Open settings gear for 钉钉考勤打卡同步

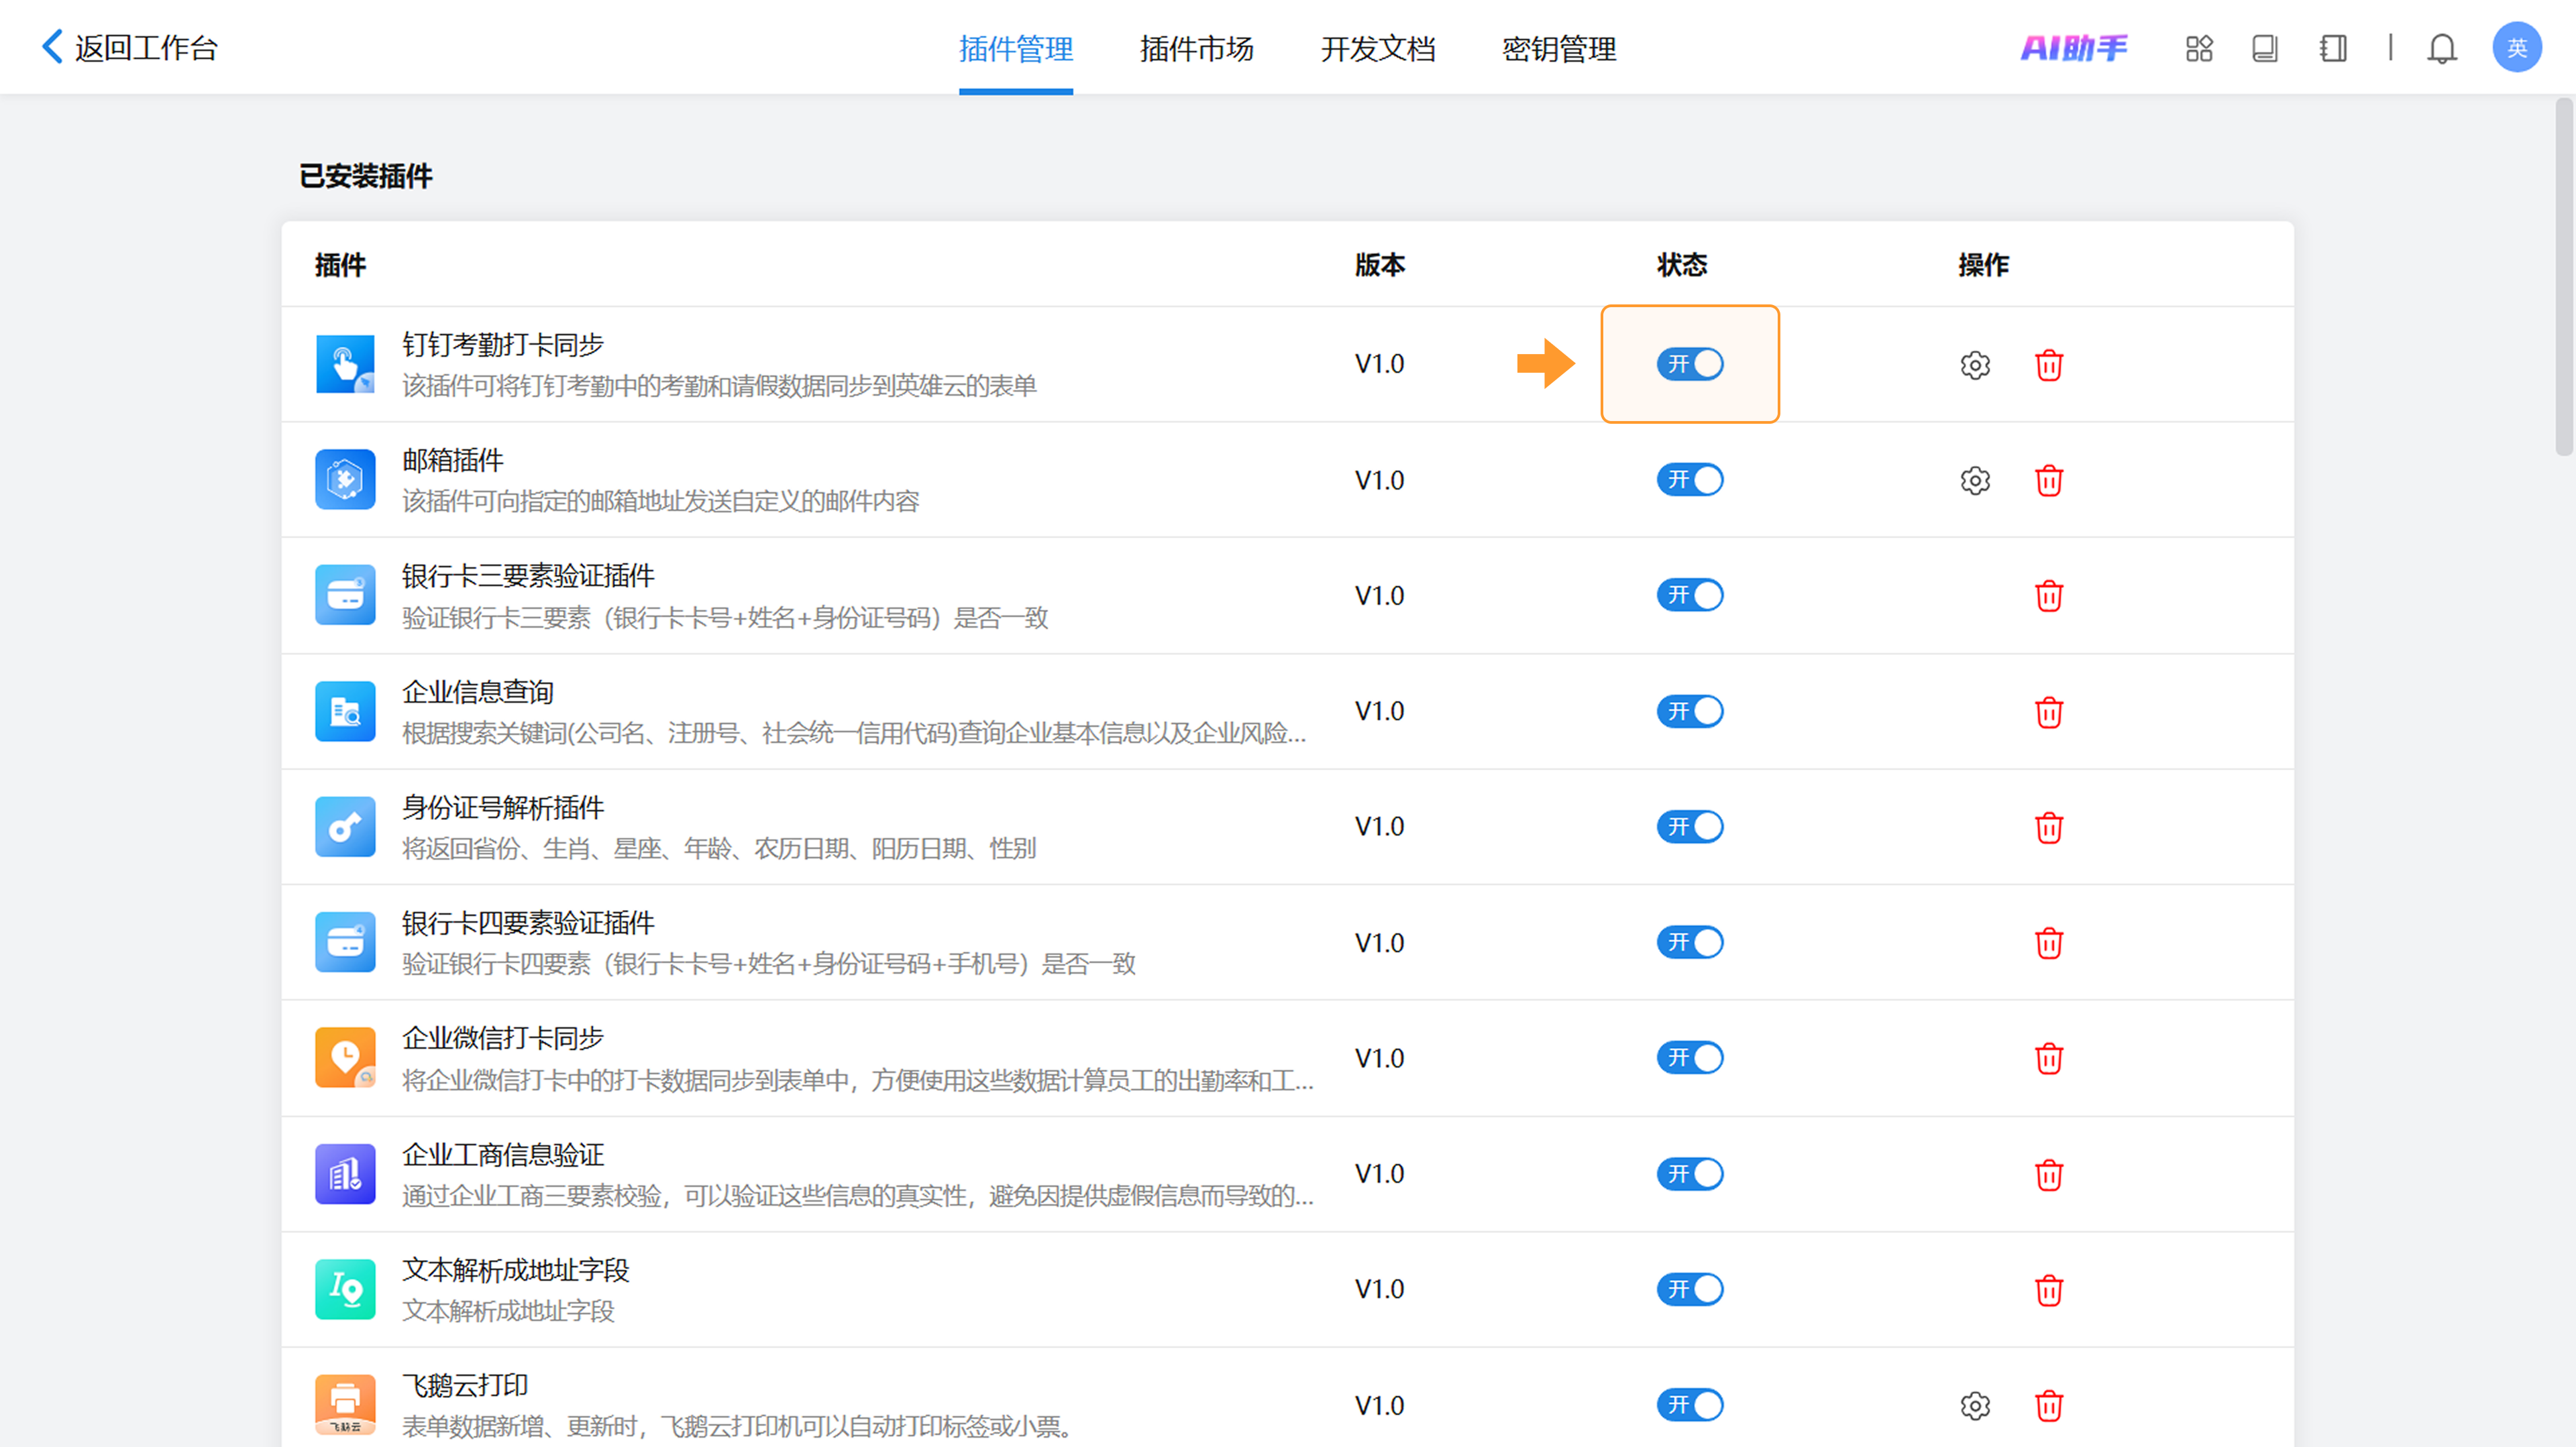[1975, 365]
